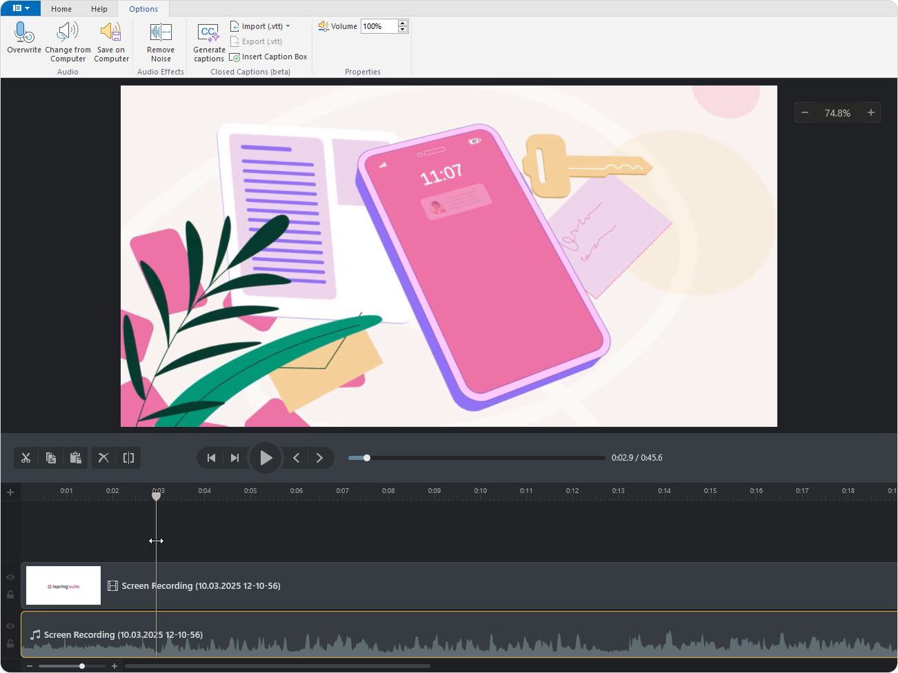Click the Paste clipboard icon
Screen dimensions: 898x673
click(76, 458)
